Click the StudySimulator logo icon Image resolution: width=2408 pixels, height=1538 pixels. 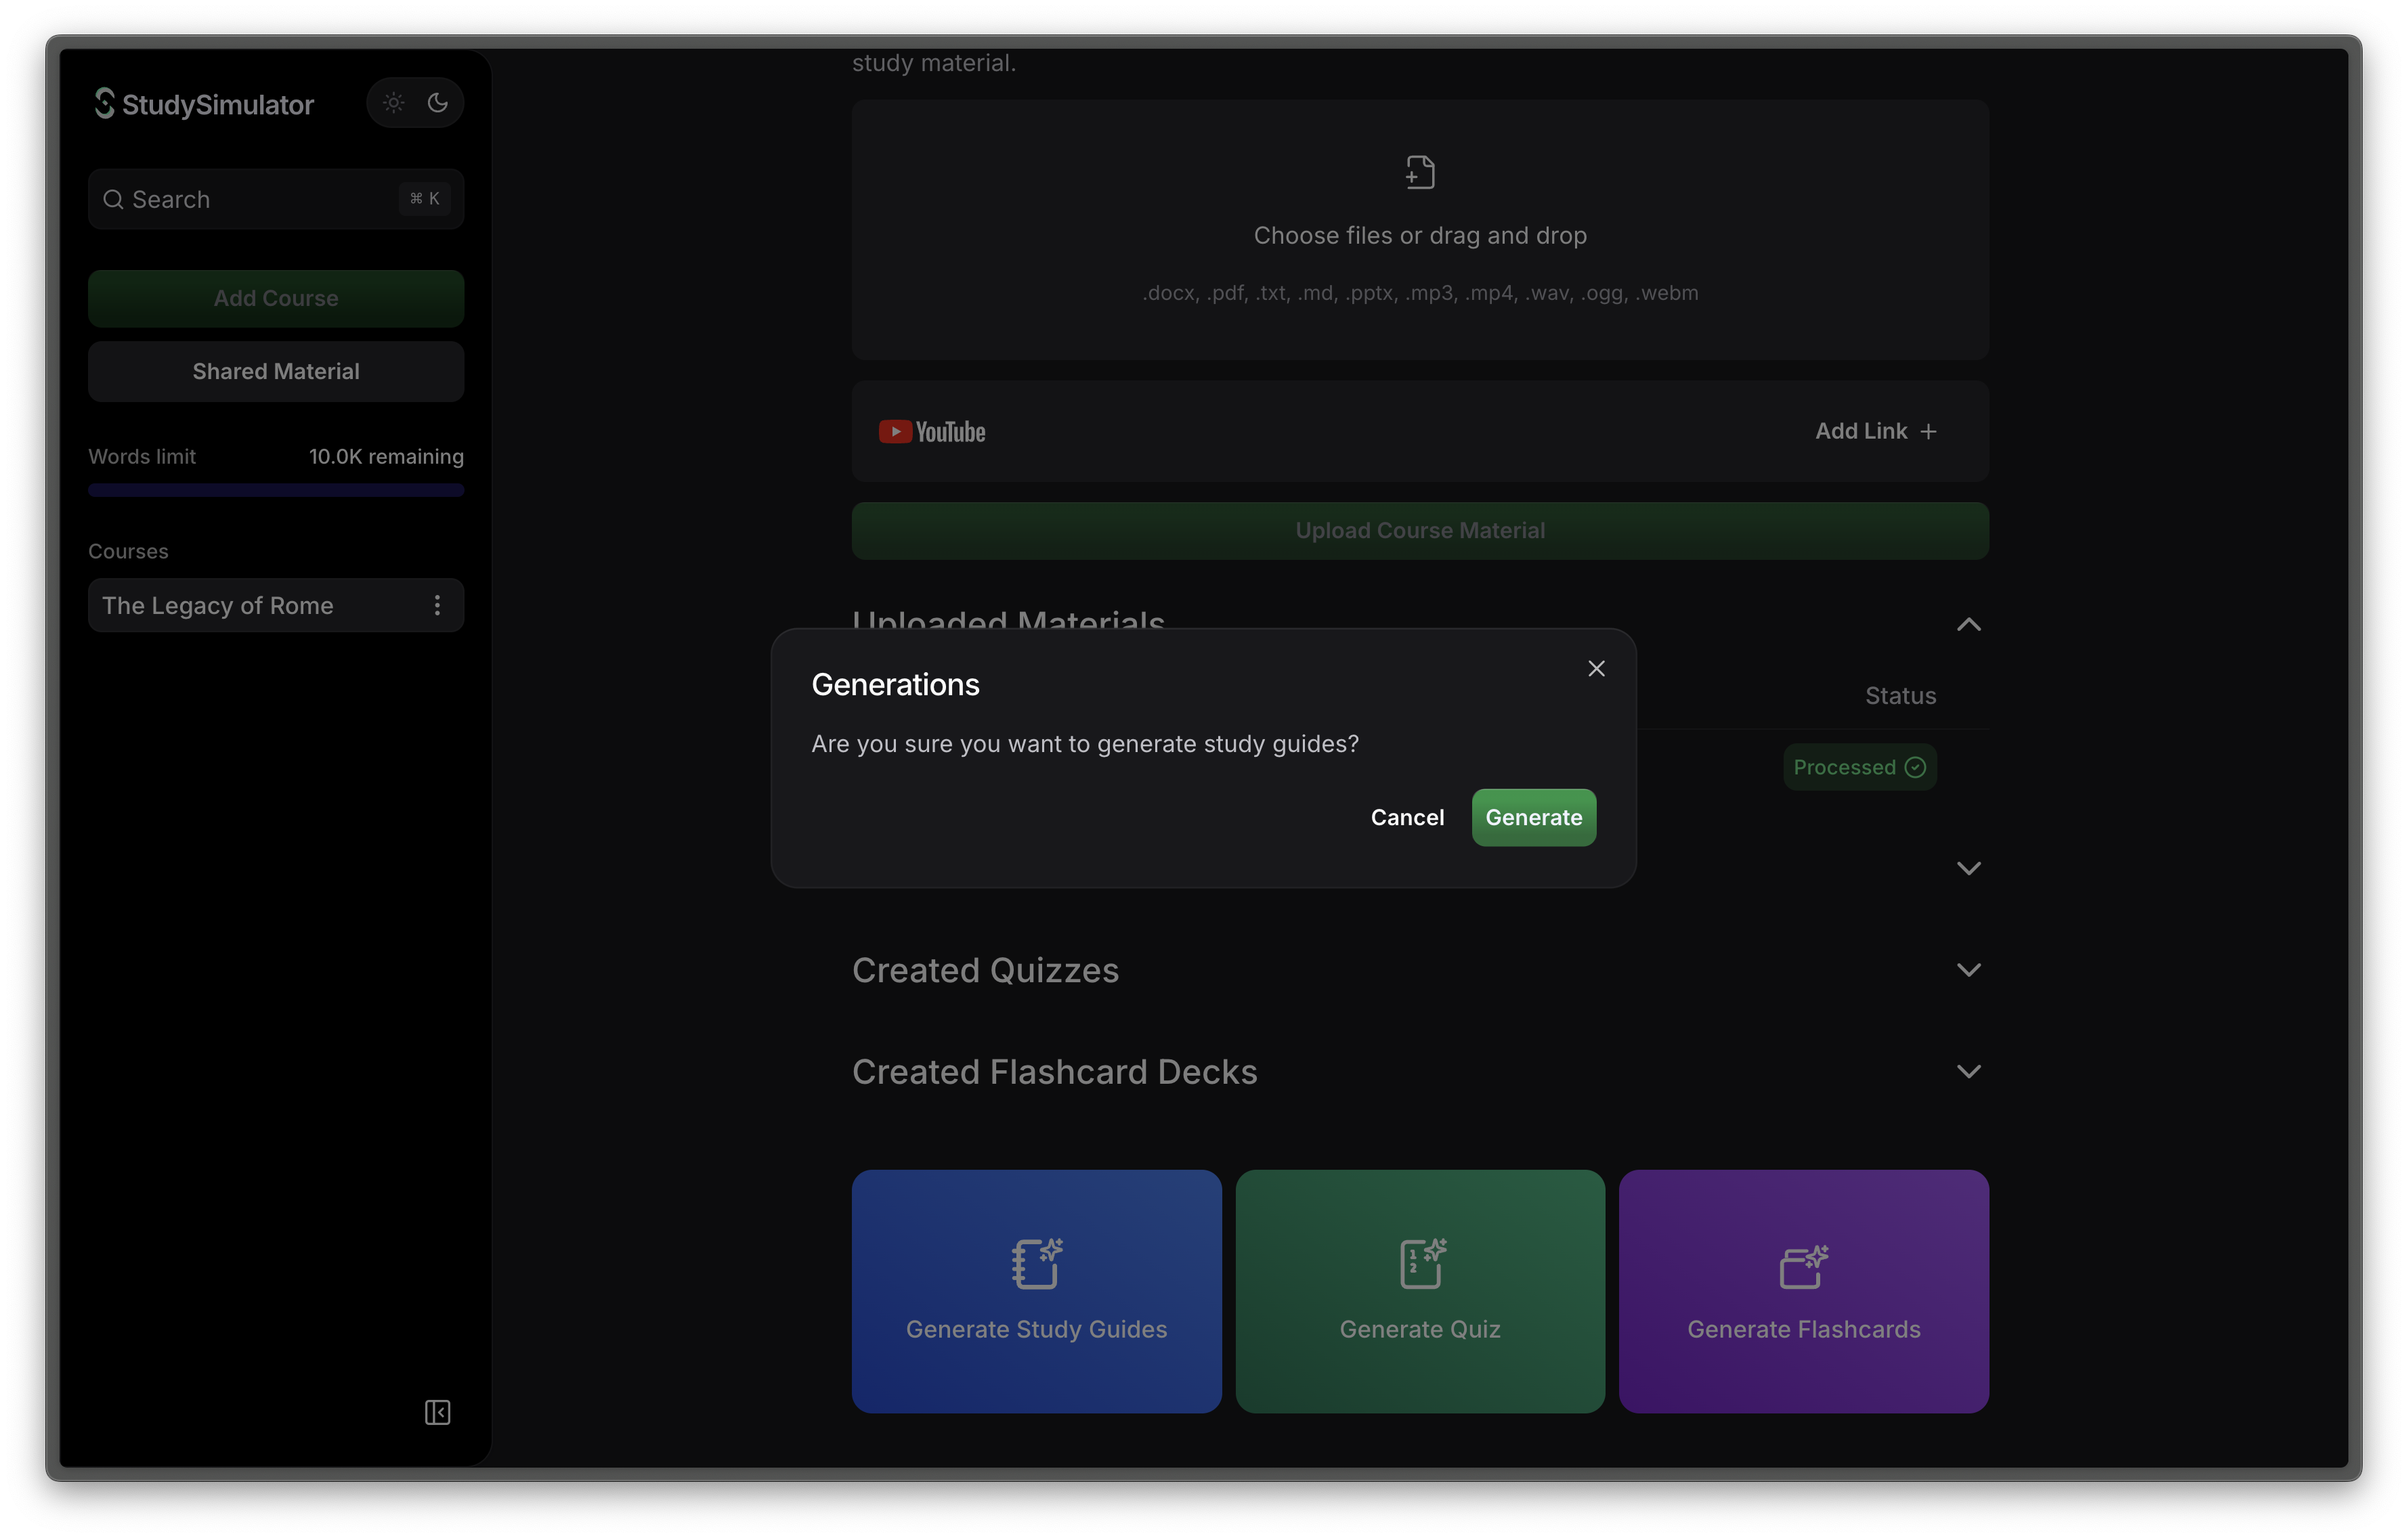pyautogui.click(x=104, y=103)
